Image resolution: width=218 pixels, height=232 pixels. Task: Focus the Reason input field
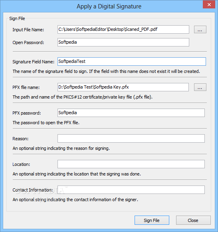click(x=131, y=139)
